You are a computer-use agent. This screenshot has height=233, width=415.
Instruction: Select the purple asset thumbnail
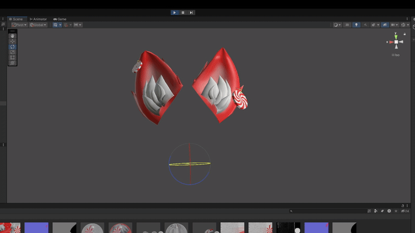coord(36,228)
